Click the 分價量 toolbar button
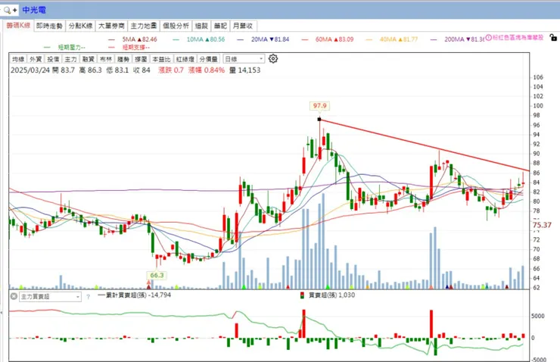 (209, 59)
